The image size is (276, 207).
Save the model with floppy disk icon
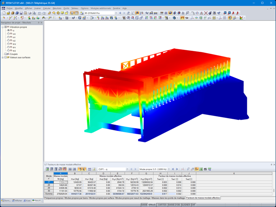tap(21, 13)
